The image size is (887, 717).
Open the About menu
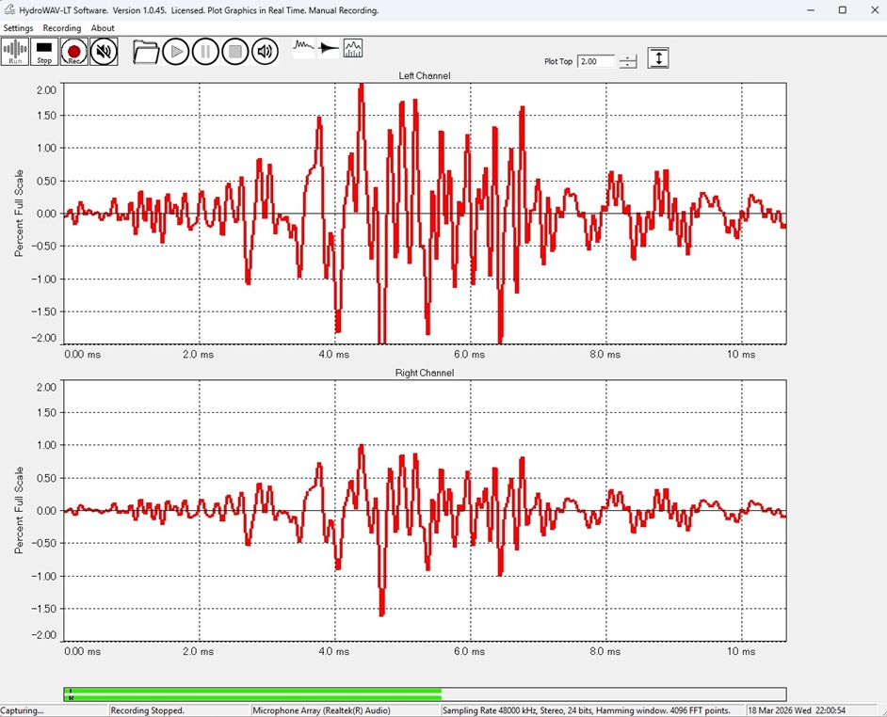(103, 28)
